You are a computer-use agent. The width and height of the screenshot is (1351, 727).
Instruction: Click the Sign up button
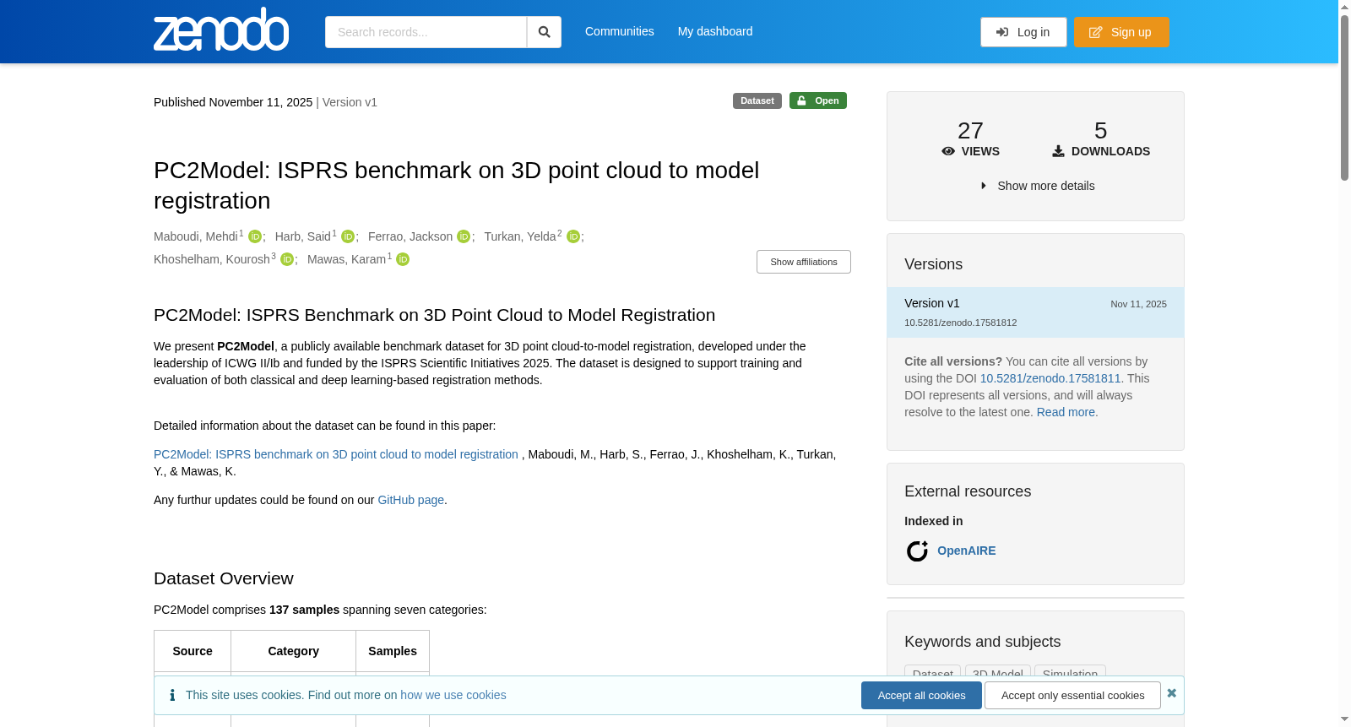coord(1121,32)
